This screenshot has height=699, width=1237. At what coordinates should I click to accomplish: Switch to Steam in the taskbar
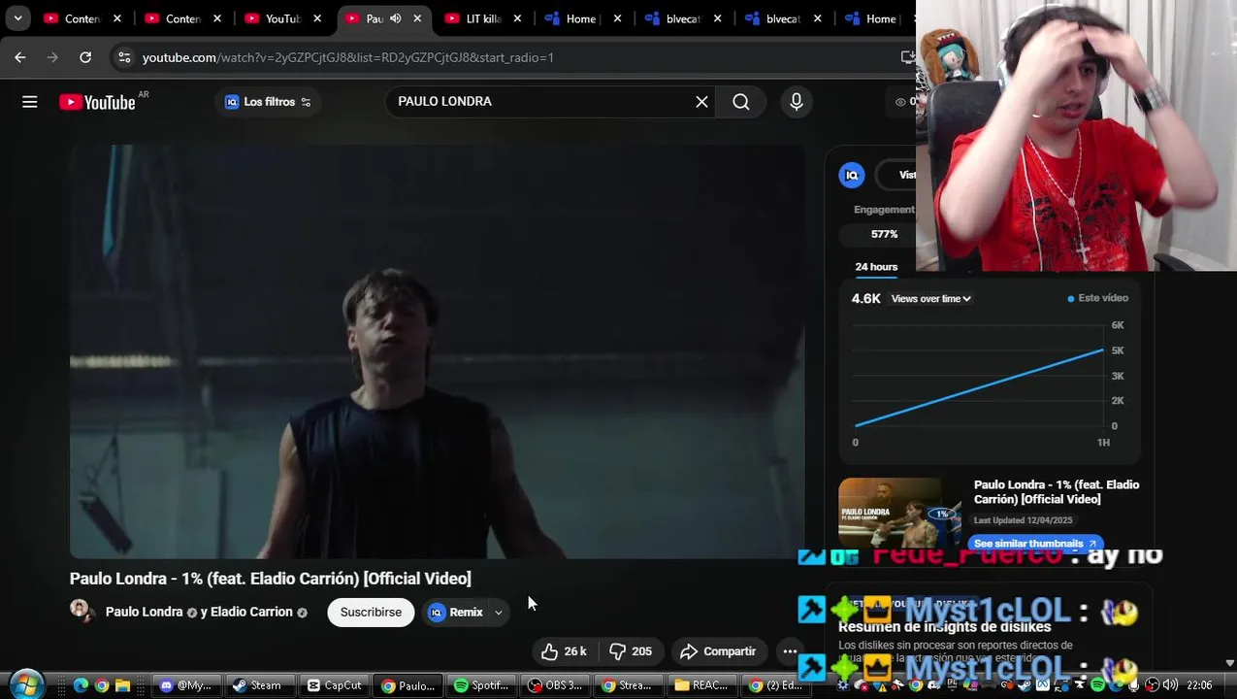(259, 685)
